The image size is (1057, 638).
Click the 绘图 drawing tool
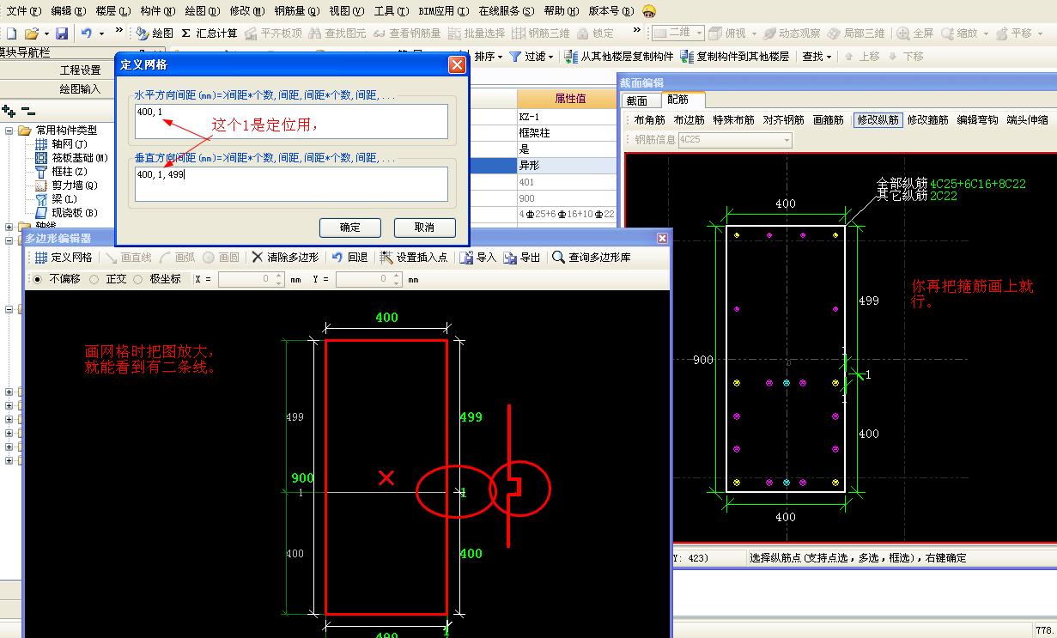tap(155, 33)
